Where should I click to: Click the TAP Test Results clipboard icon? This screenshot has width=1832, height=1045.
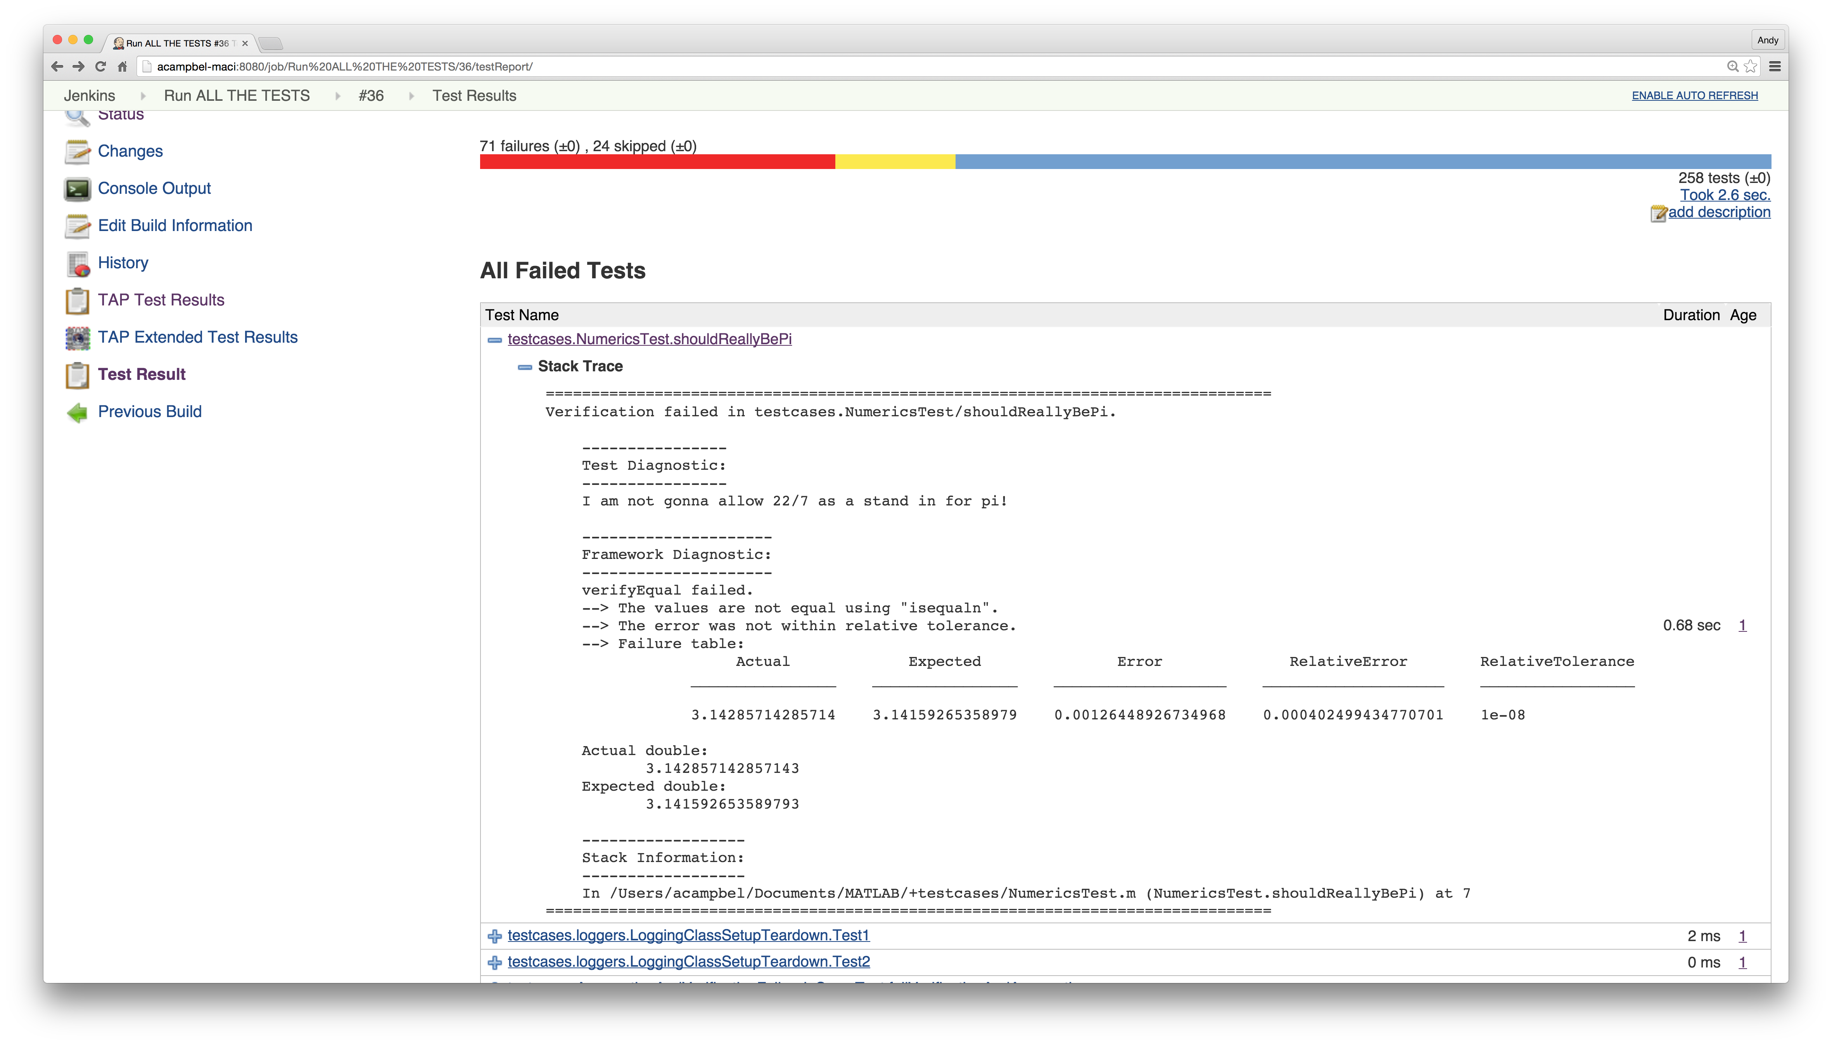click(x=77, y=301)
